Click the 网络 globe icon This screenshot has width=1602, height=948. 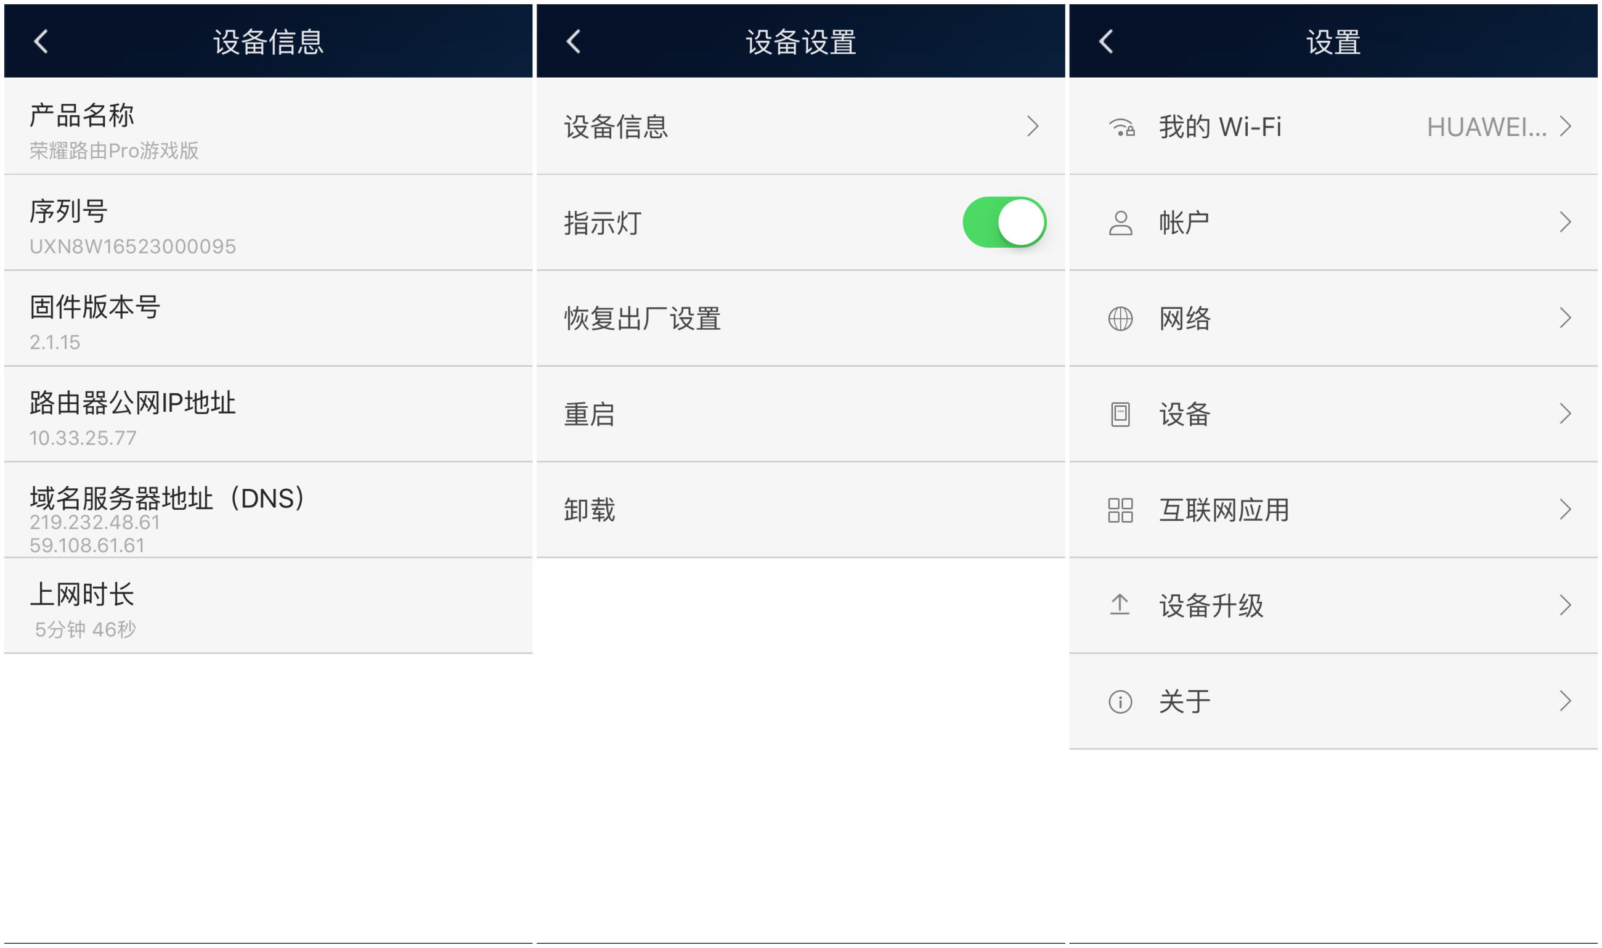pyautogui.click(x=1120, y=317)
